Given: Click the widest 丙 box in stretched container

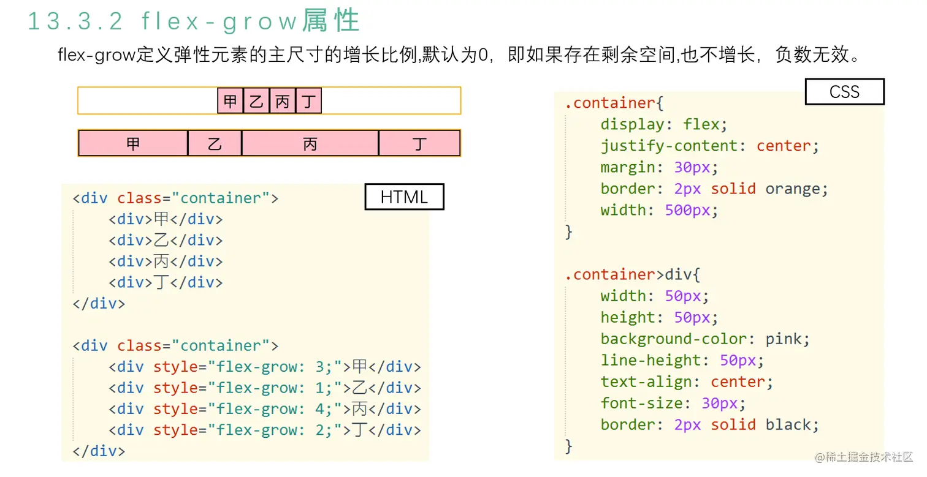Looking at the screenshot, I should pos(310,144).
